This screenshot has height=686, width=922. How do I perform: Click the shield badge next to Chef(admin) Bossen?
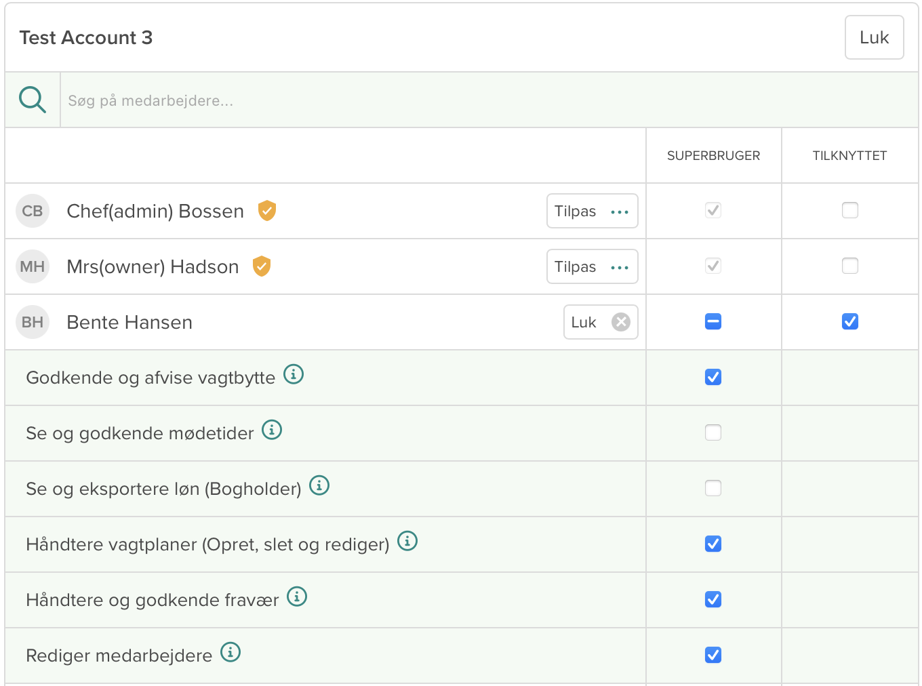(267, 211)
